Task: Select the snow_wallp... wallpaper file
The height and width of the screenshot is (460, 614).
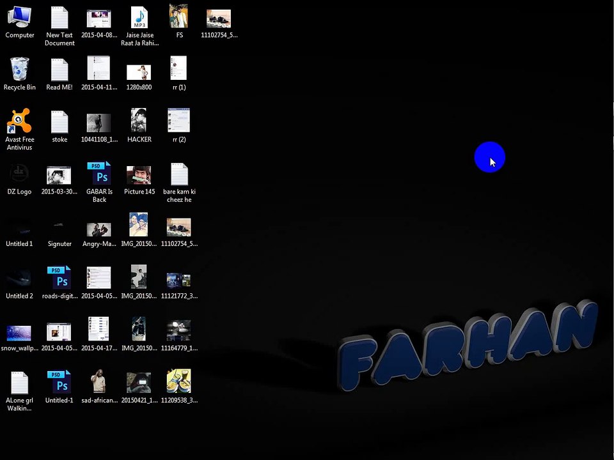Action: [x=19, y=339]
